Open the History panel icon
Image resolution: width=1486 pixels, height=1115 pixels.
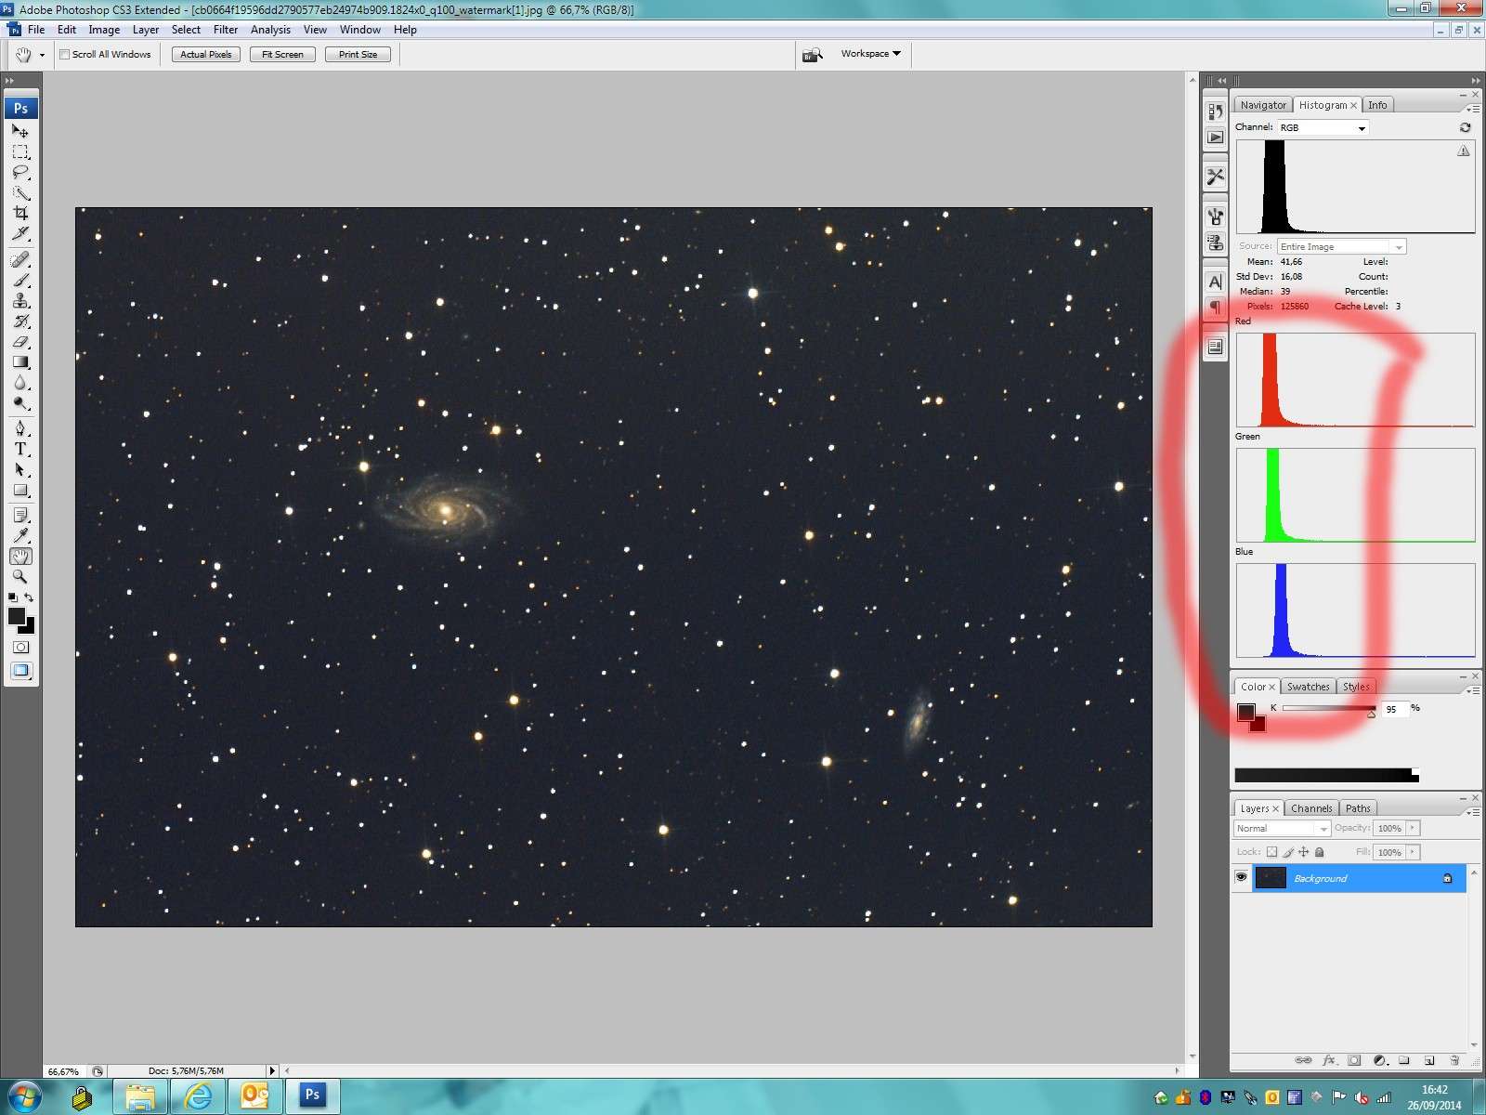[x=1215, y=111]
